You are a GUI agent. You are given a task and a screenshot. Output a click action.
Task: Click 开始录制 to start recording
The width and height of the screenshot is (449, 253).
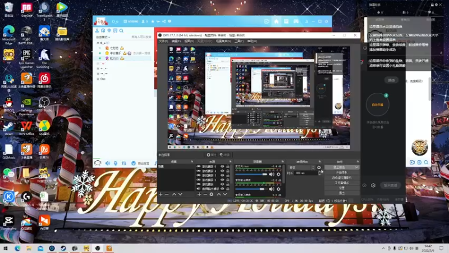342,173
